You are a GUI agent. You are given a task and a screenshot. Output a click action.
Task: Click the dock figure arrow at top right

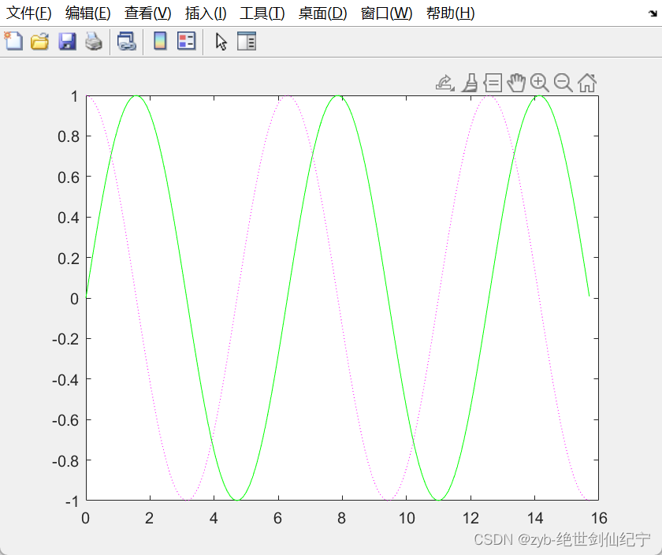[653, 13]
